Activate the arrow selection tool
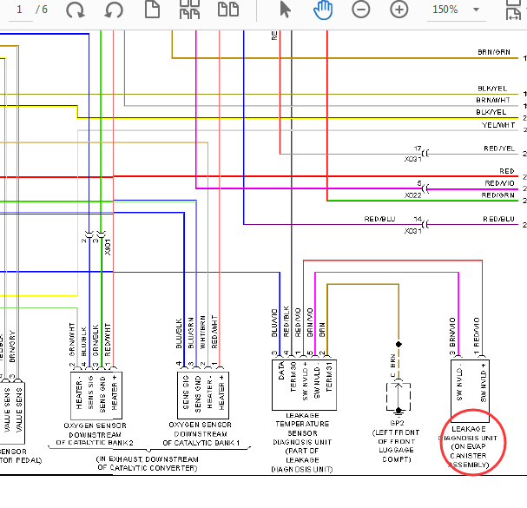This screenshot has height=508, width=527. 285,9
